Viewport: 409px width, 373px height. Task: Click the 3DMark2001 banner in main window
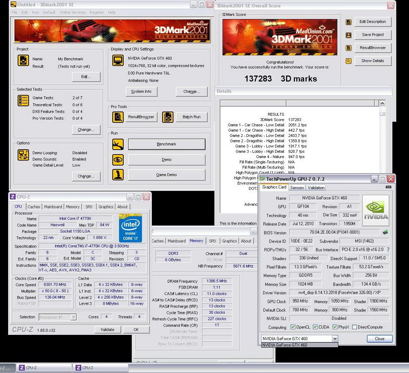112,31
